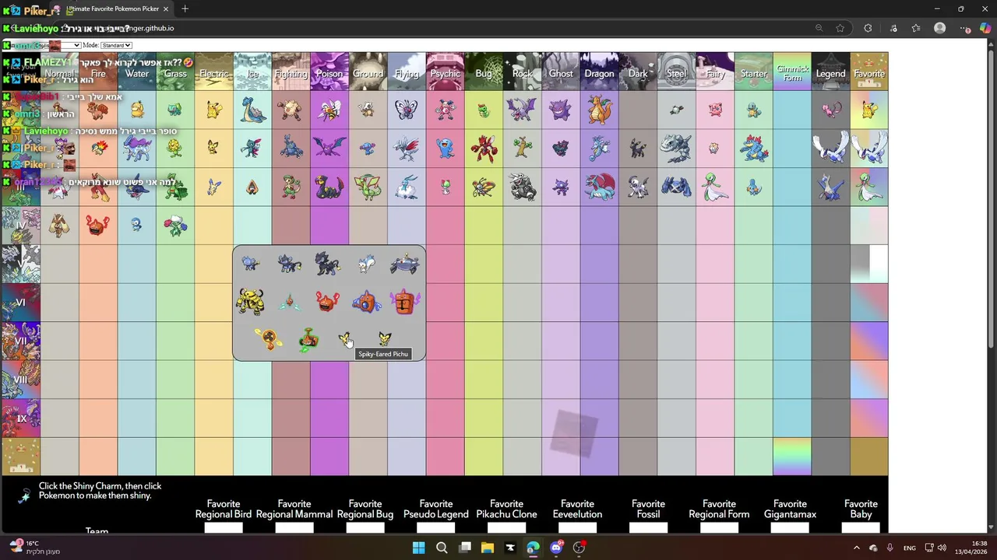
Task: Click the generation VI row label
Action: click(21, 302)
